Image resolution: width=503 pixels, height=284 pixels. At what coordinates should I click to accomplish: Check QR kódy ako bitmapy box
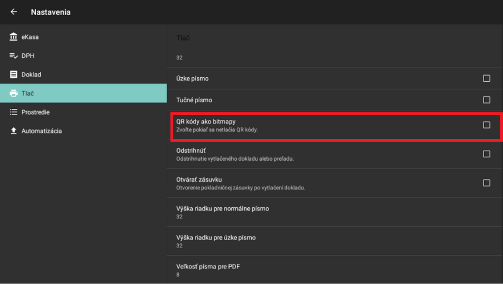pos(486,125)
